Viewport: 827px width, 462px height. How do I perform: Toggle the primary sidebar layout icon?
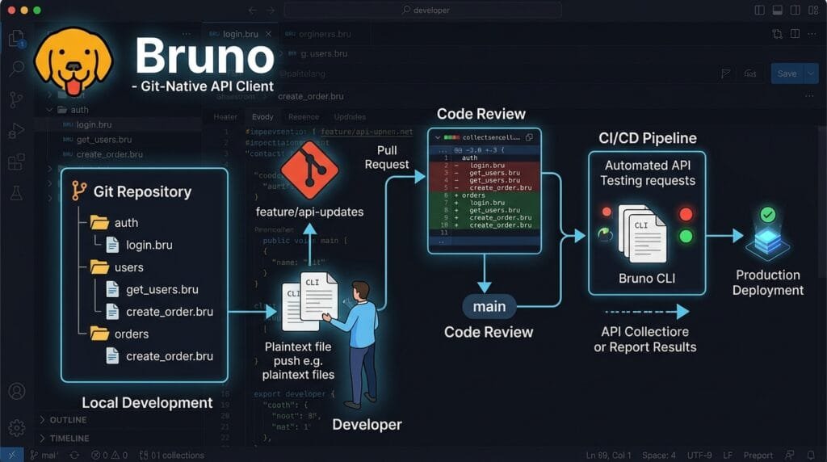pyautogui.click(x=759, y=10)
